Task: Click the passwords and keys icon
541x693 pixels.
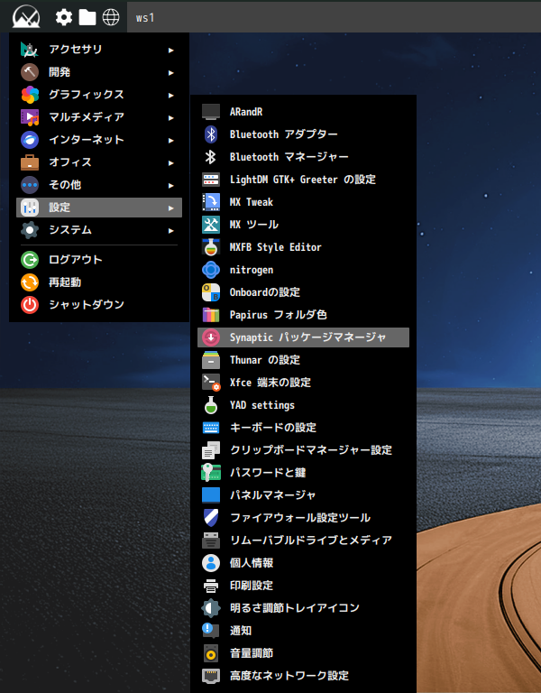Action: coord(211,473)
